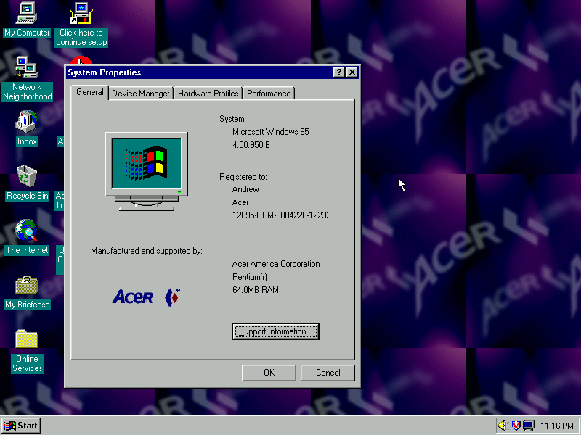Open the Start menu
This screenshot has width=581, height=435.
(x=21, y=426)
